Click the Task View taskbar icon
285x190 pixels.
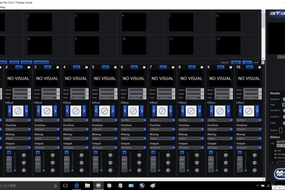click(65, 185)
